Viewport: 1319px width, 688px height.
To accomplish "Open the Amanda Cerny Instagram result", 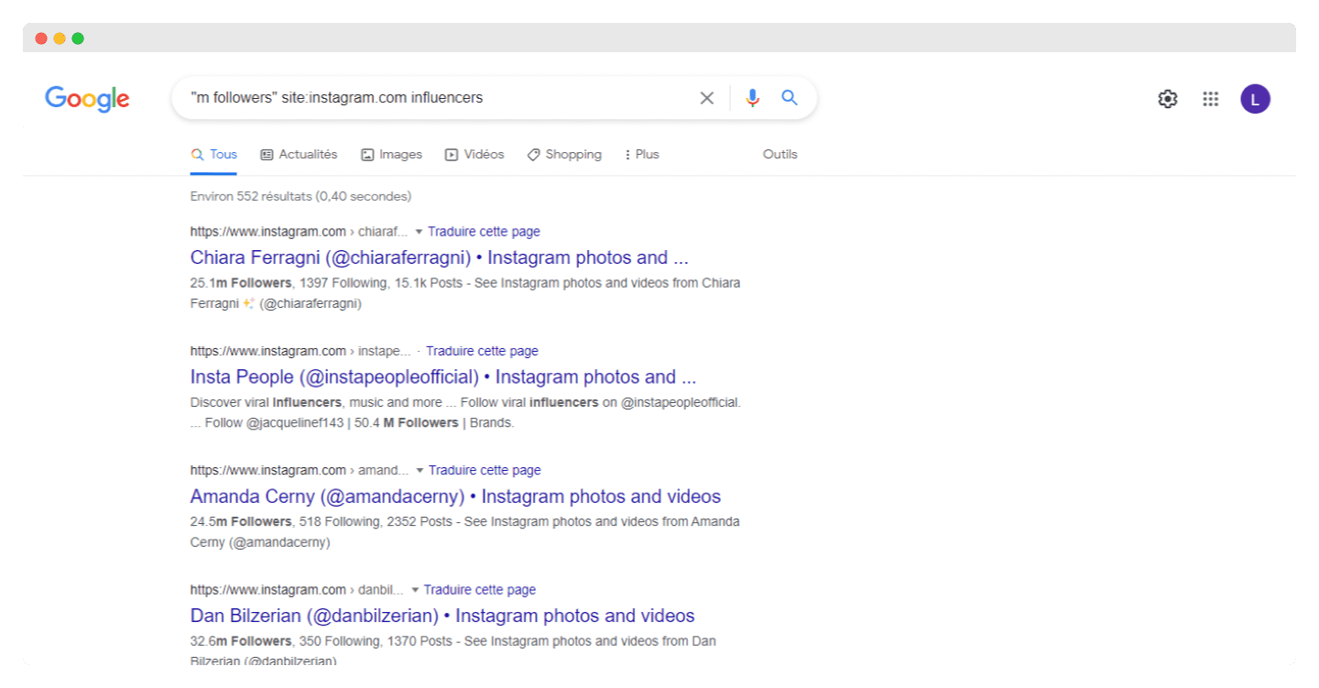I will click(x=455, y=497).
